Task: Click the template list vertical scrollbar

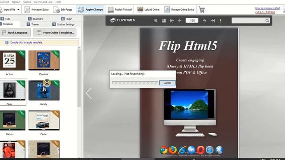Action: tap(79, 78)
